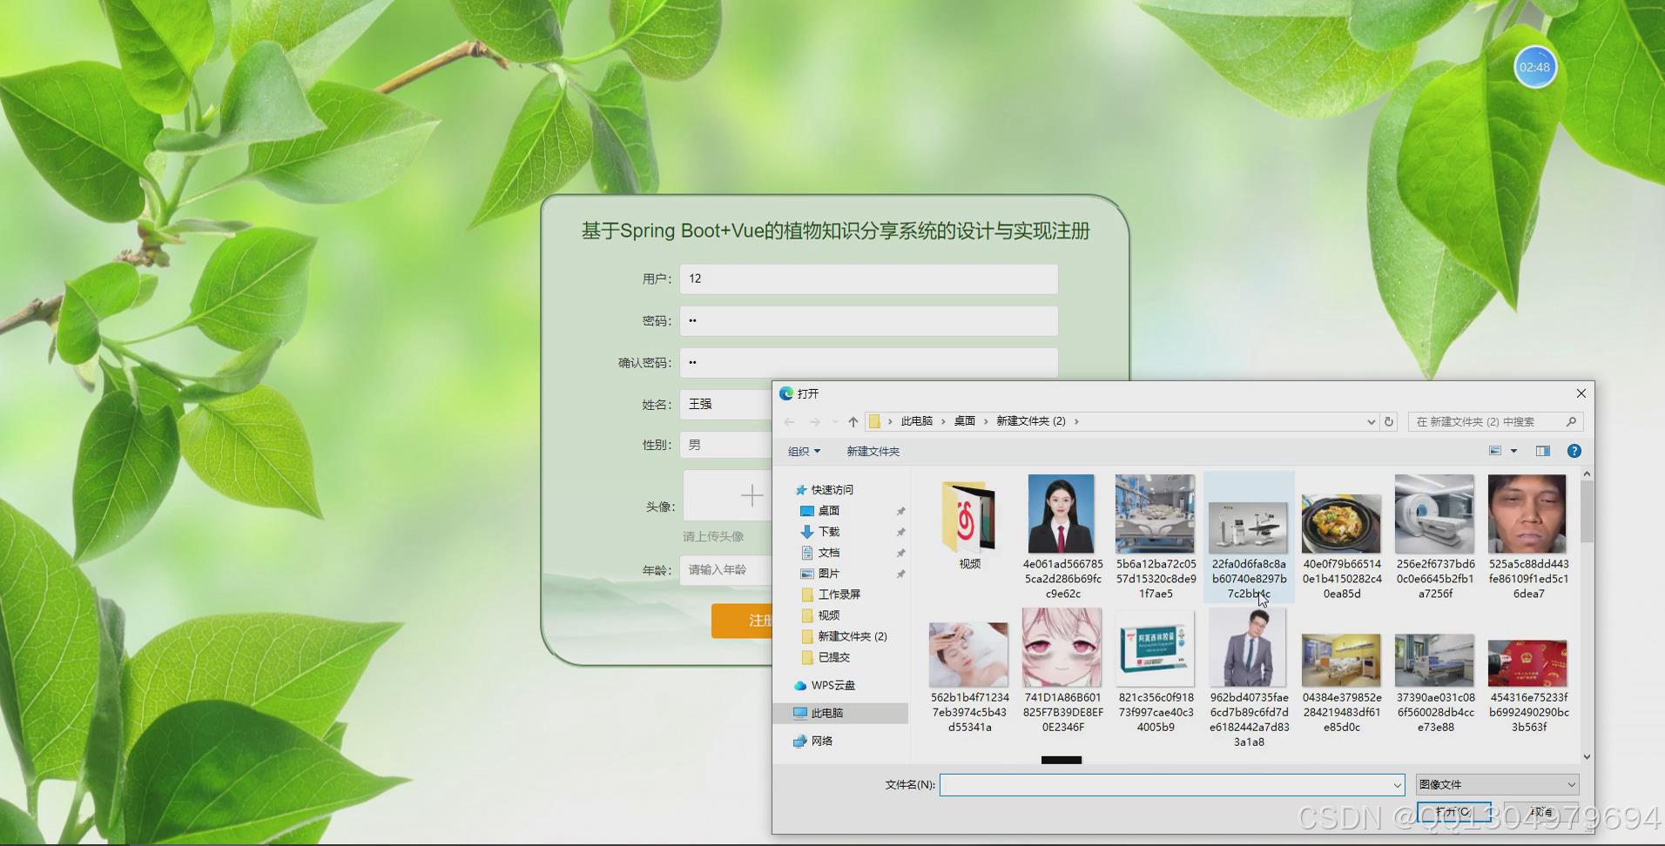Click 新建文件夹 toolbar button
This screenshot has height=846, width=1665.
coord(873,451)
